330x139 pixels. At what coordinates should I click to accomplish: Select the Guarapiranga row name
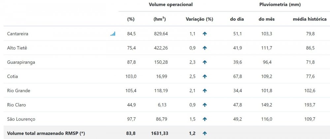point(21,62)
